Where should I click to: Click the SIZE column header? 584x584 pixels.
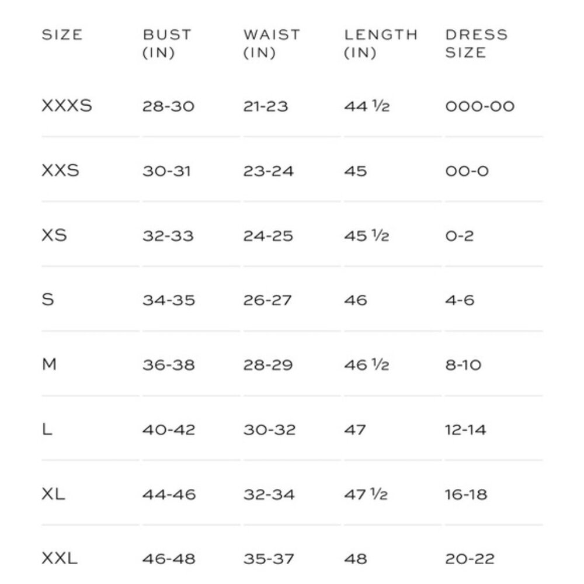[62, 34]
